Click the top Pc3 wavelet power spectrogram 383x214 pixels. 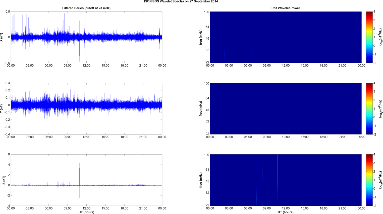pos(286,37)
